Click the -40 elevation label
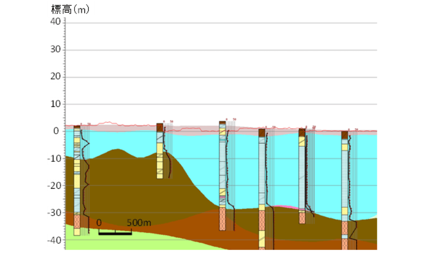The height and width of the screenshot is (259, 445). 54,240
